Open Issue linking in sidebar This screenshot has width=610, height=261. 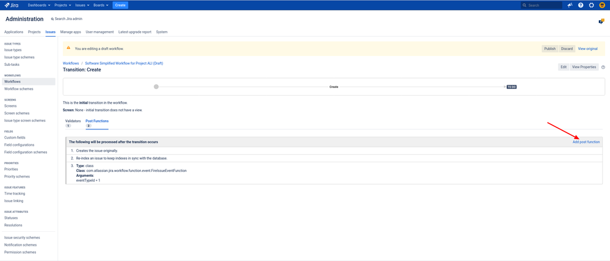(13, 201)
